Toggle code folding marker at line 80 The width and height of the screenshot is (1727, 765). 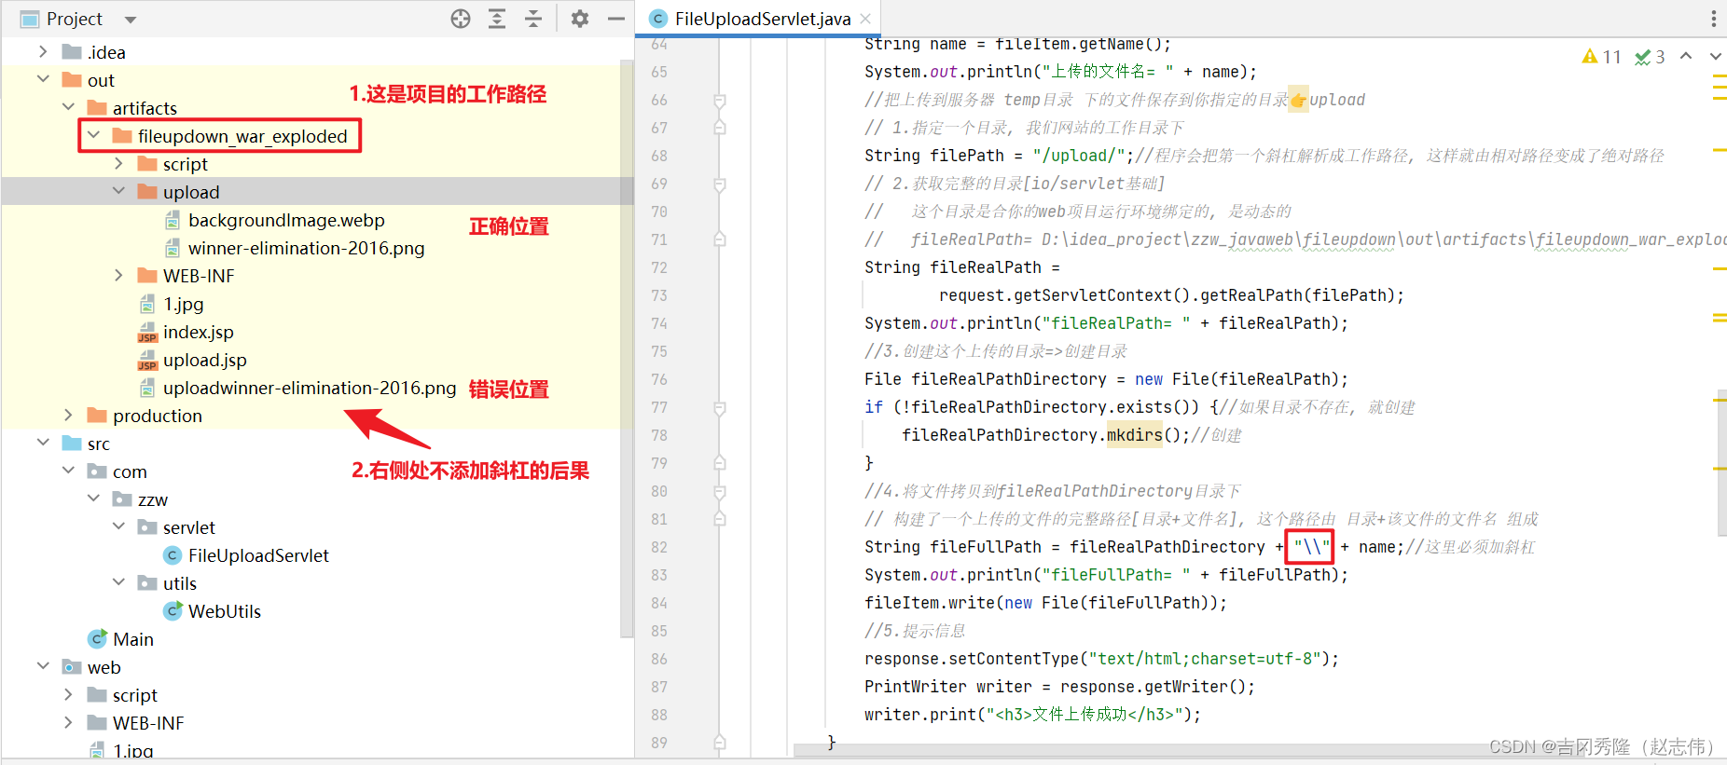(720, 491)
